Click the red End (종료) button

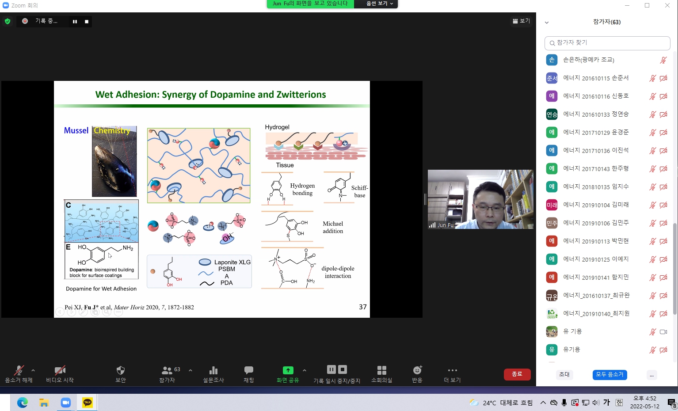tap(517, 374)
